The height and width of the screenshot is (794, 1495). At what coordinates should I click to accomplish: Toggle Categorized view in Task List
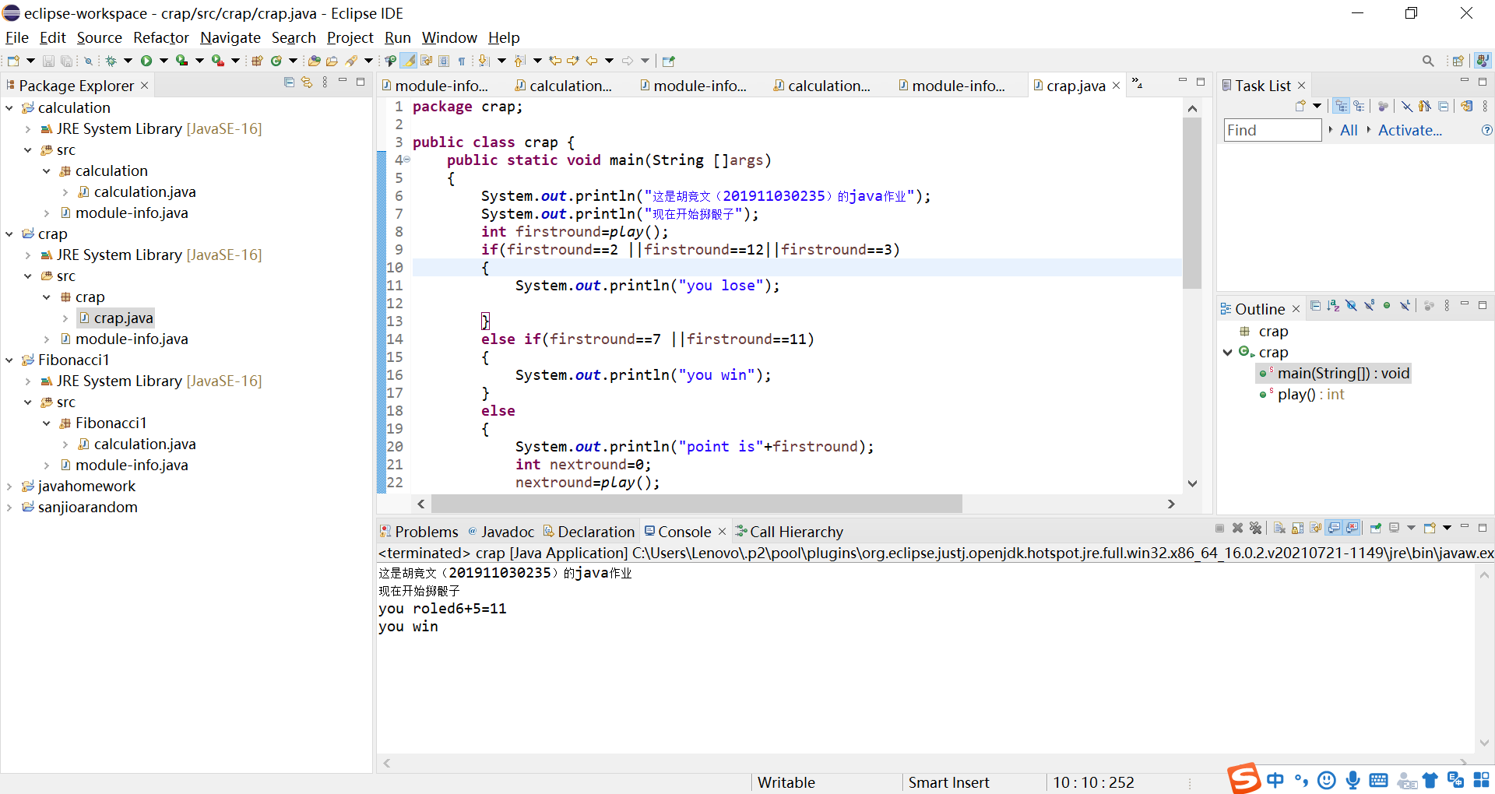pyautogui.click(x=1341, y=106)
